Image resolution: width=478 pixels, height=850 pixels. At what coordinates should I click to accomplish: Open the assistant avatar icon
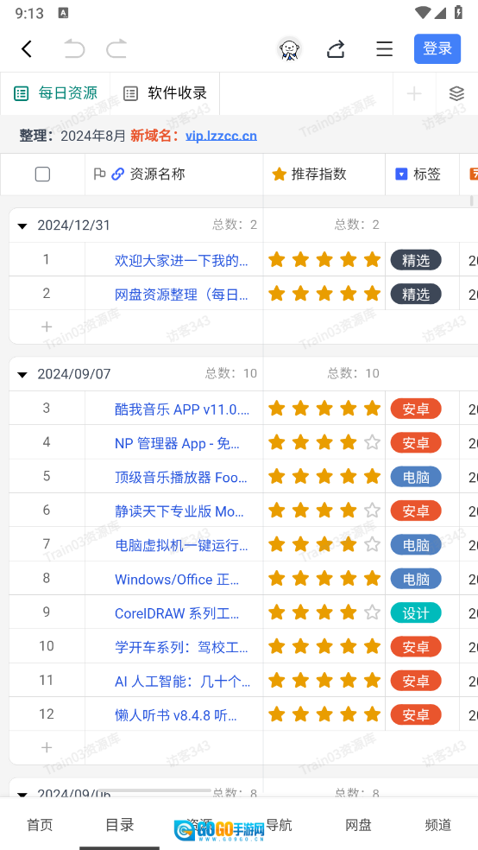[290, 49]
